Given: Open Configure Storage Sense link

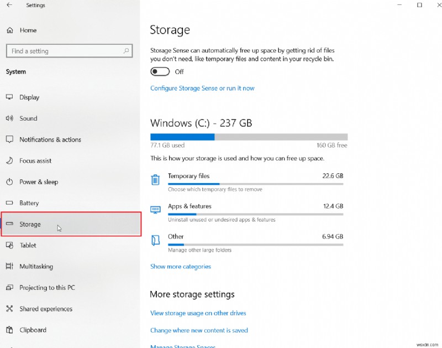Looking at the screenshot, I should [x=202, y=89].
